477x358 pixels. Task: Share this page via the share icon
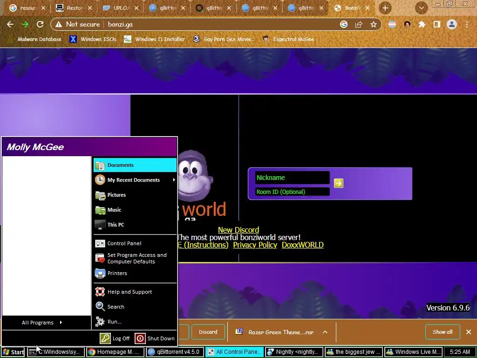tap(359, 24)
